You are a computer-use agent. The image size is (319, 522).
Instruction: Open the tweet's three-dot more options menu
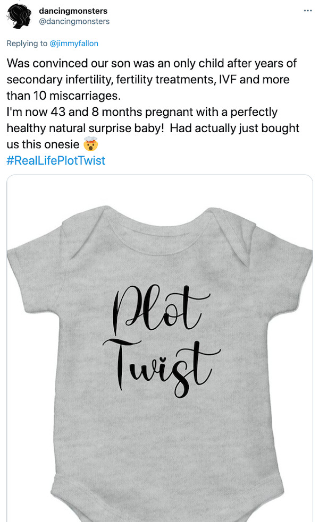(308, 11)
